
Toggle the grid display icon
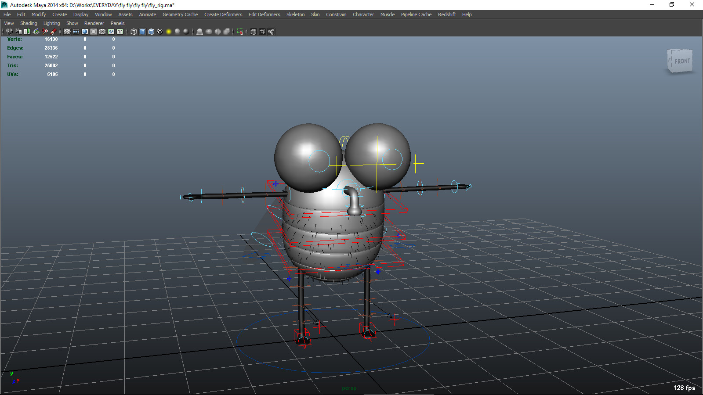[x=67, y=32]
